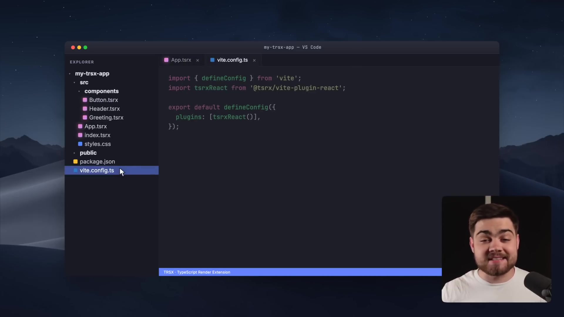Click the 'vite' string literal

(287, 78)
